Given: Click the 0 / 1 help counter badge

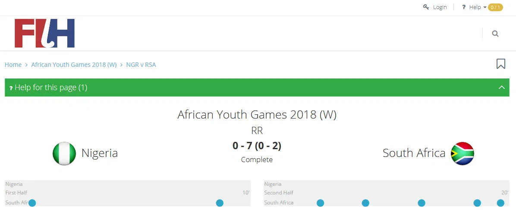Looking at the screenshot, I should pos(495,7).
